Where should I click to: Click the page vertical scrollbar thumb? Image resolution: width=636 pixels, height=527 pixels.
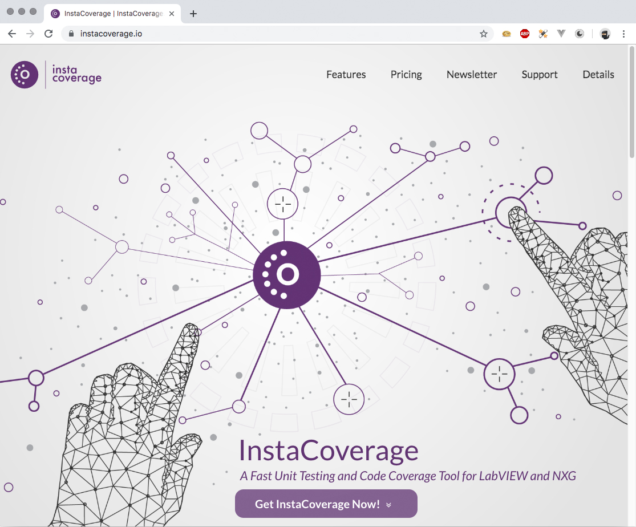click(x=631, y=102)
